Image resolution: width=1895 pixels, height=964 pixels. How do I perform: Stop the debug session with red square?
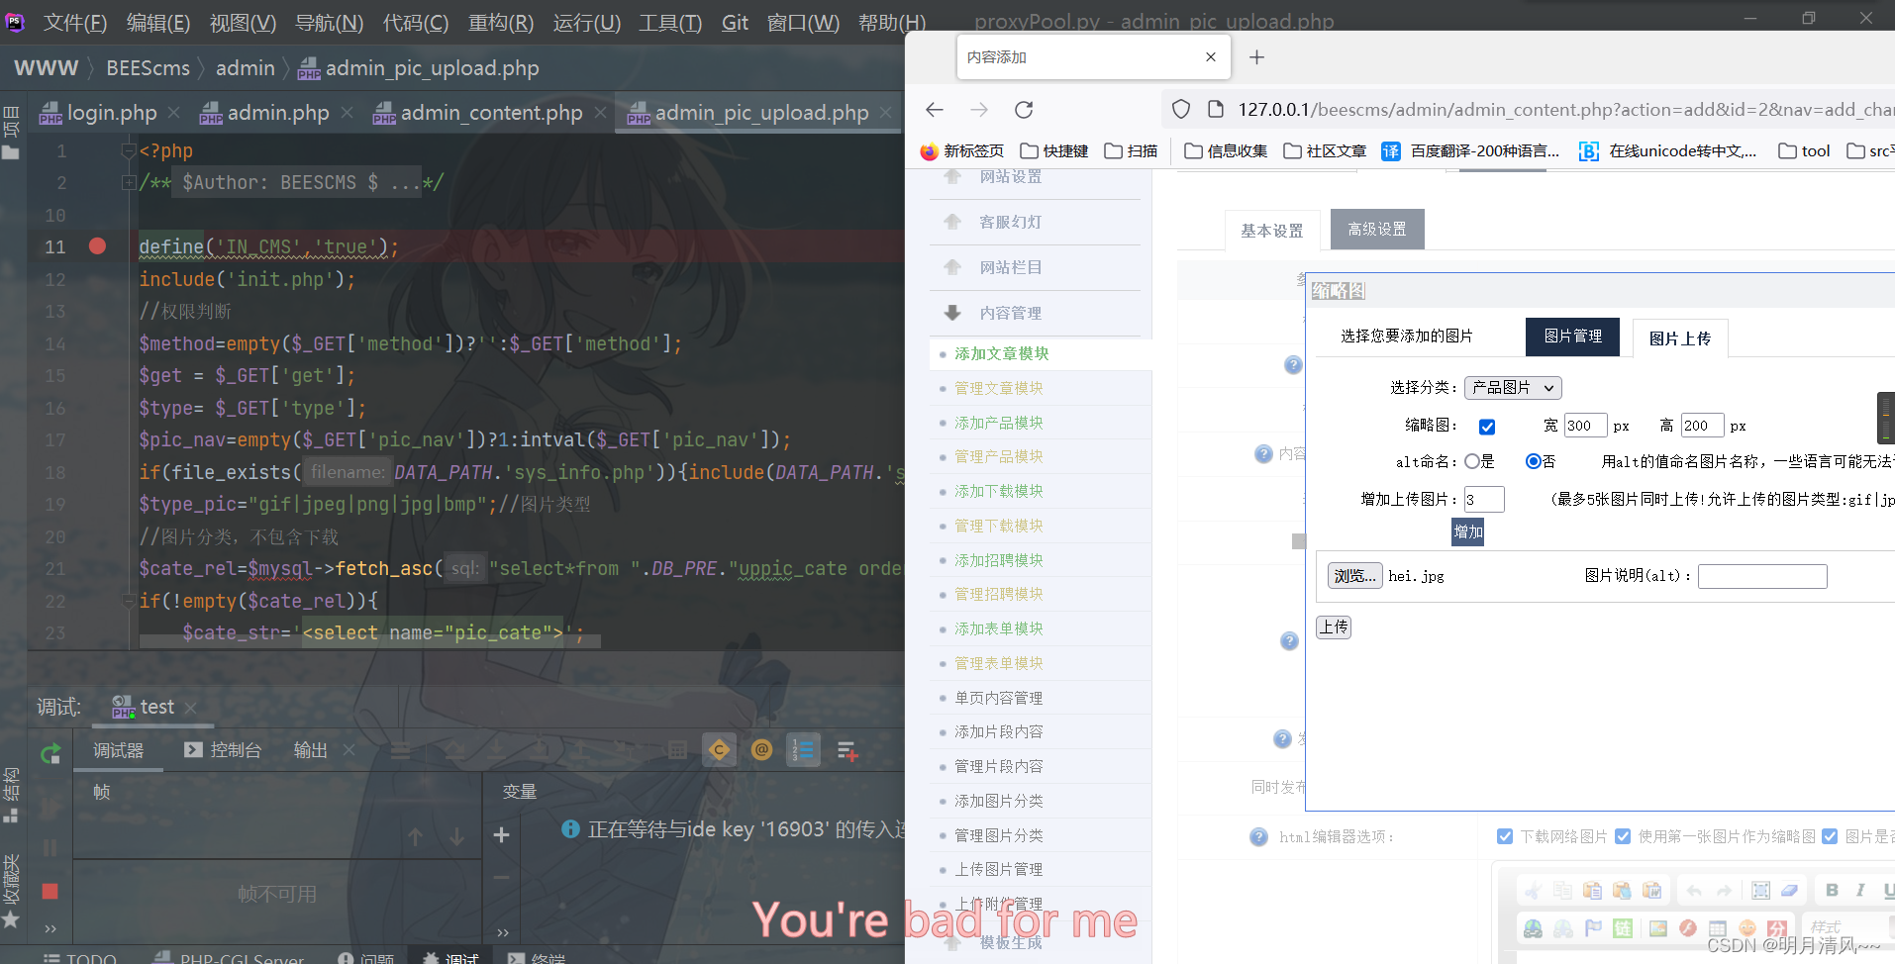point(50,892)
